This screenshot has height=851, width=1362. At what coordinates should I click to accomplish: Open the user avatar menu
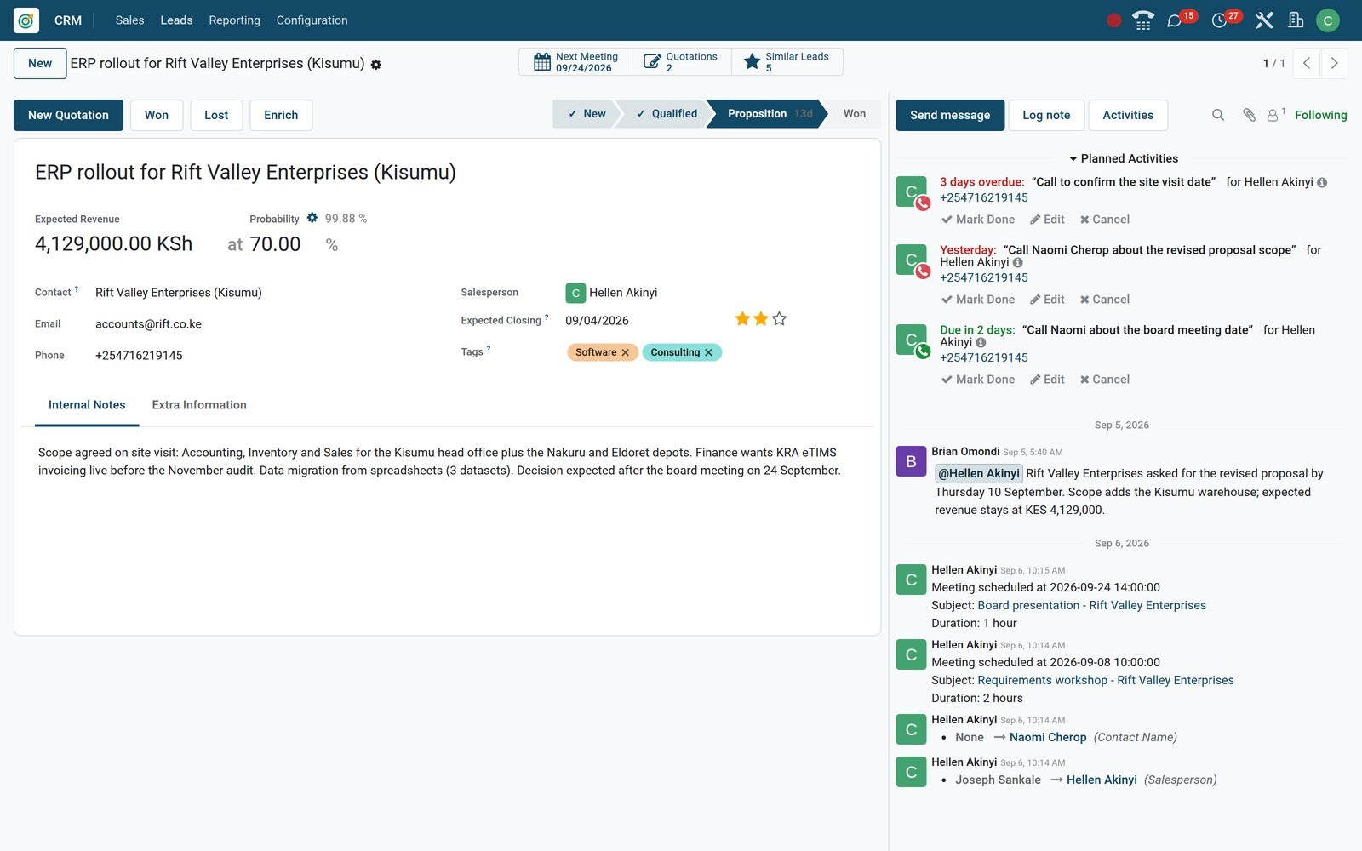pyautogui.click(x=1327, y=20)
